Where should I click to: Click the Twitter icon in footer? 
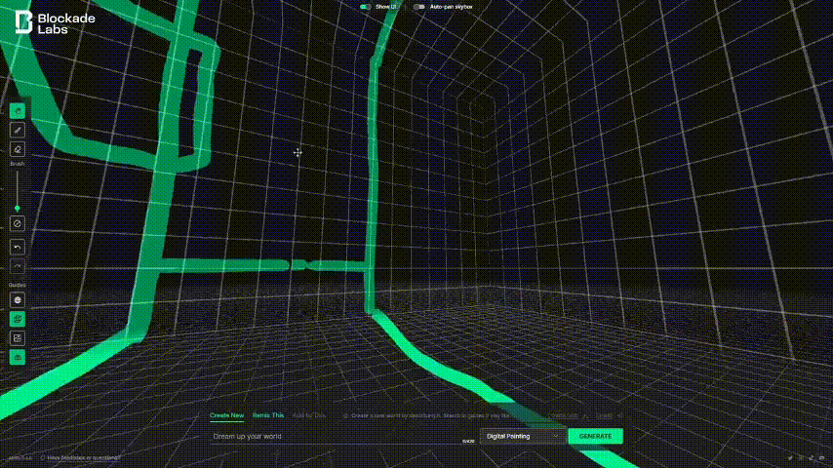point(790,457)
